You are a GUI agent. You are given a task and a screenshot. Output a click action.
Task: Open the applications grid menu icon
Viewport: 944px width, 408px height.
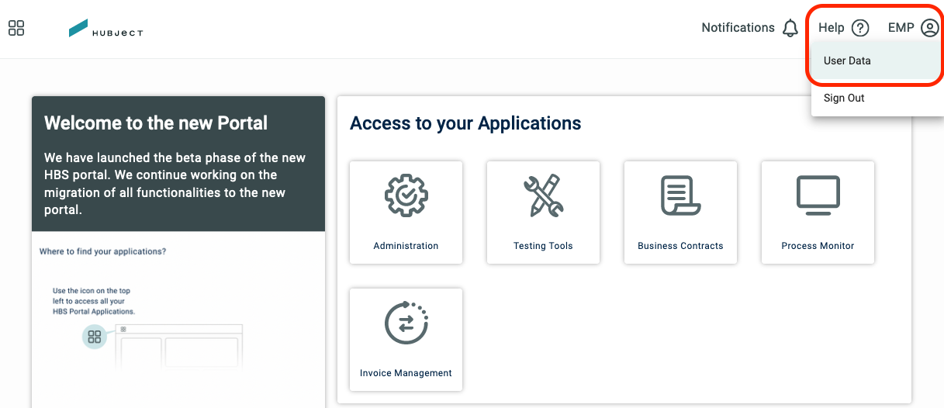coord(16,29)
